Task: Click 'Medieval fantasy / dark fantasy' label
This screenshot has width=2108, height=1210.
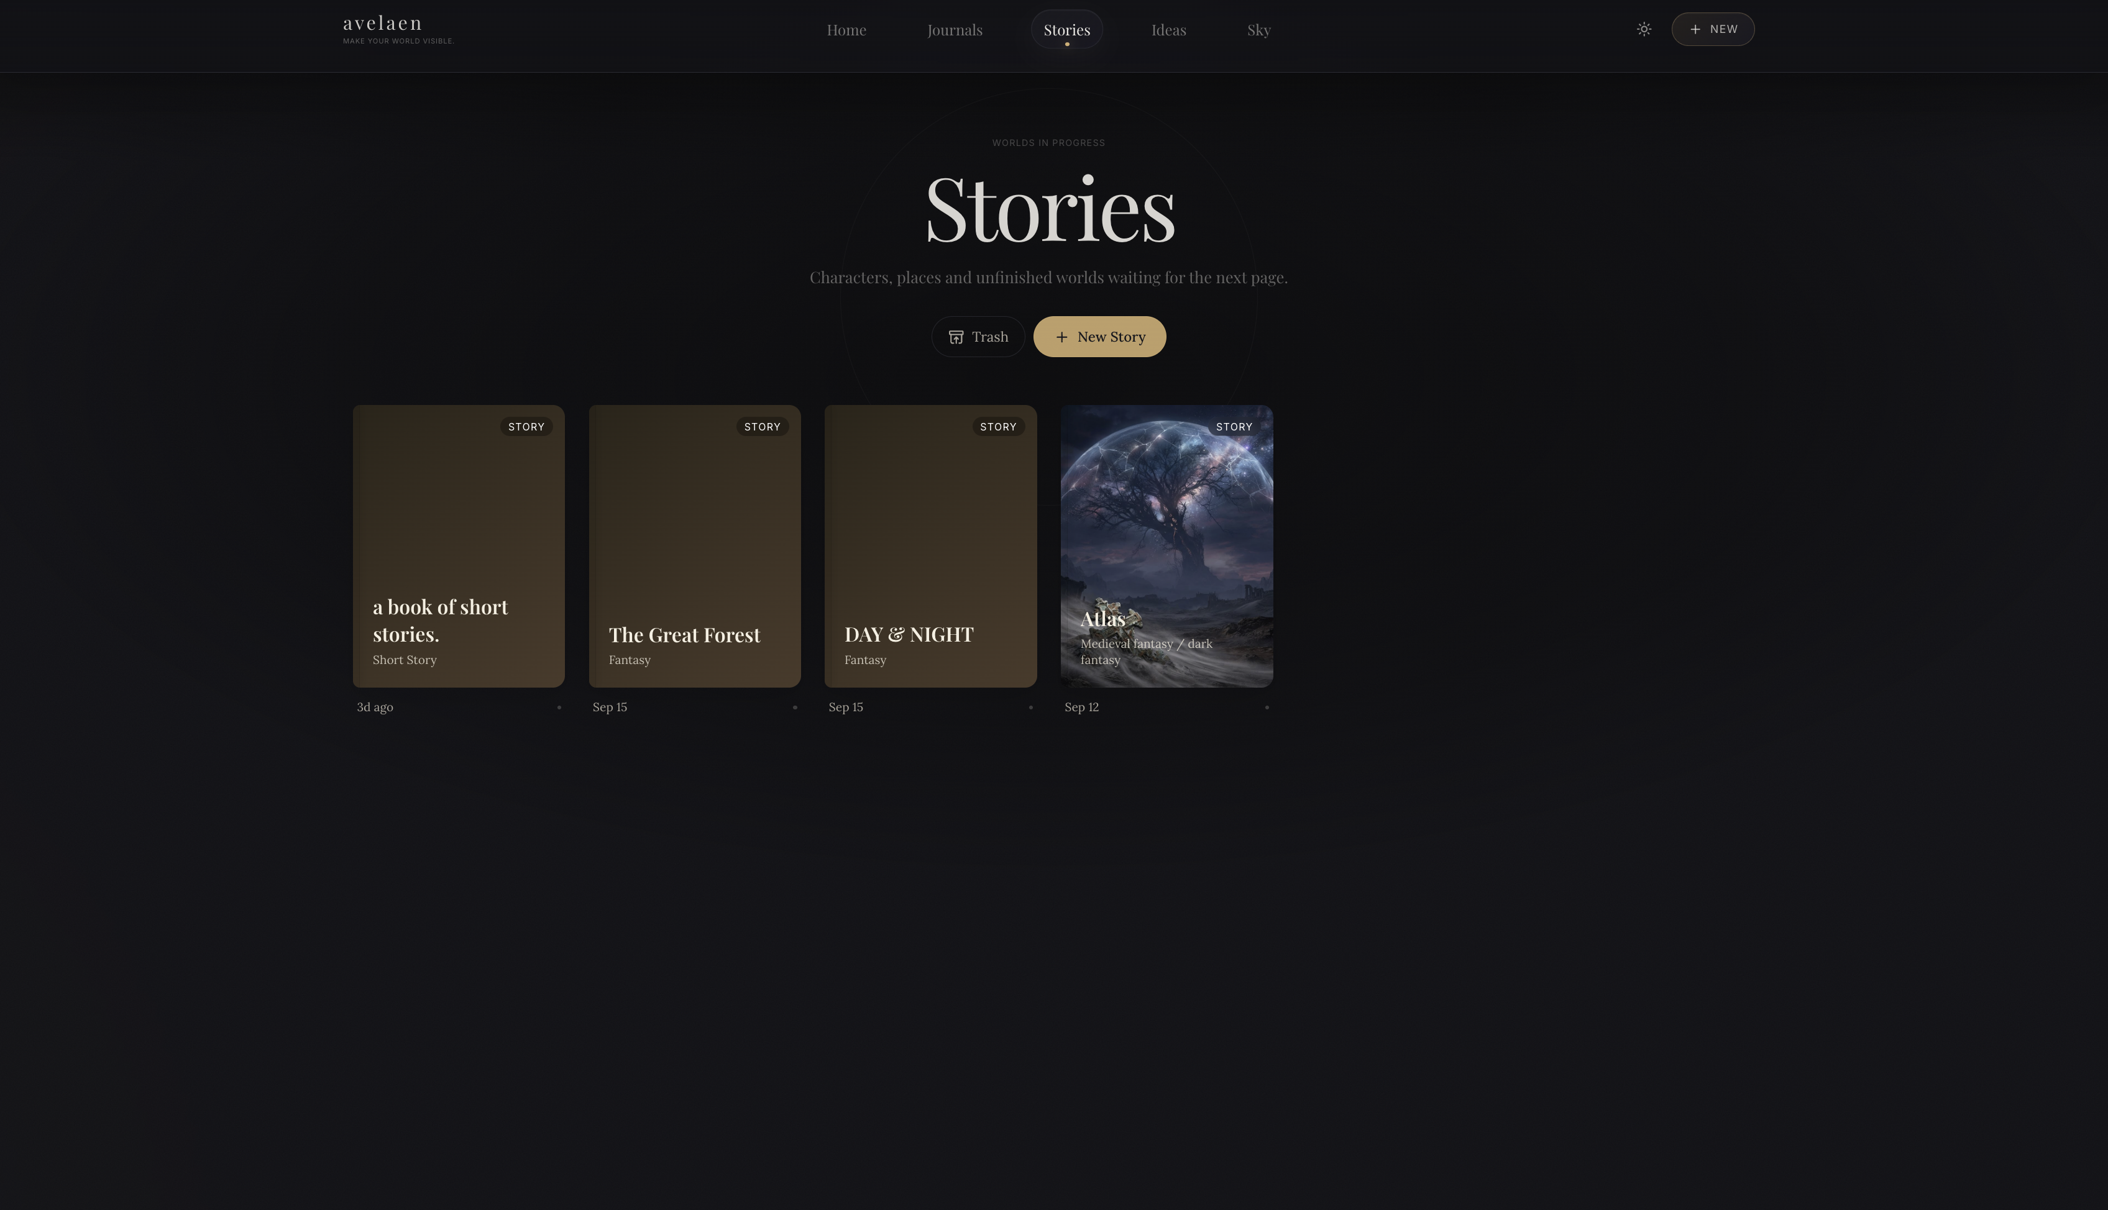Action: (x=1146, y=652)
